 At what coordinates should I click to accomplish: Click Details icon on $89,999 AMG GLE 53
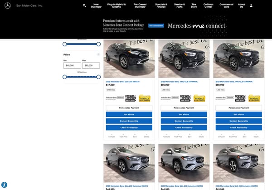pyautogui.click(x=257, y=135)
